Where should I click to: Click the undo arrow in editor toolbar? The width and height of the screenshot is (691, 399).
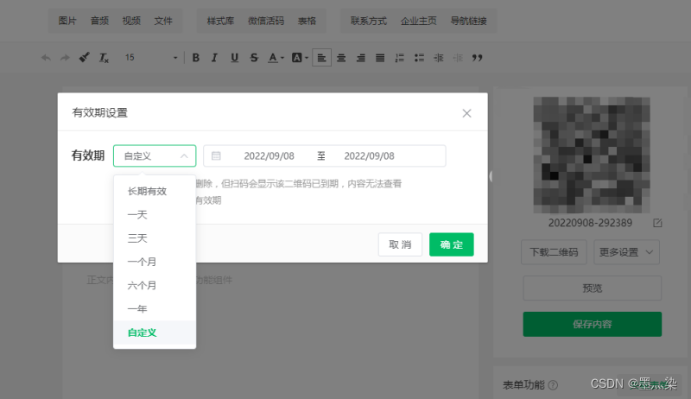pos(46,58)
